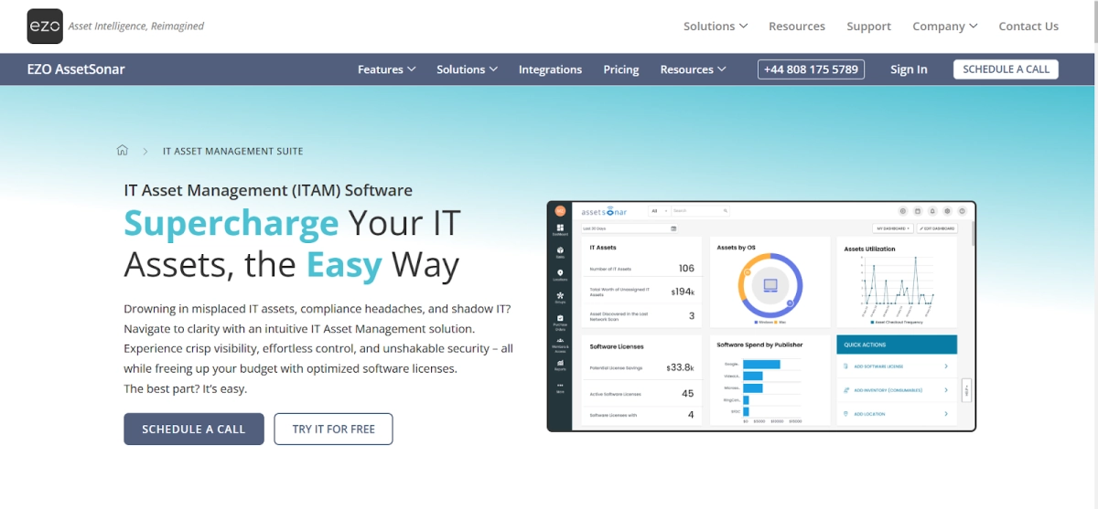Open Resources dropdown in the AssetSonar bar
Viewport: 1098px width, 509px height.
tap(694, 69)
